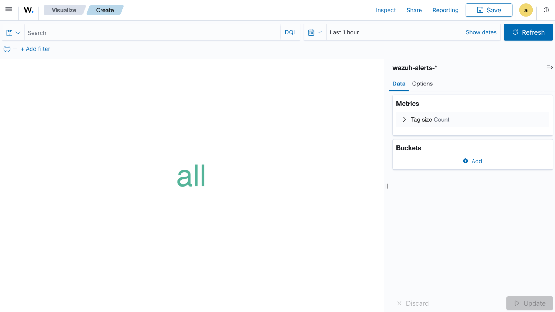Open the user avatar menu
The width and height of the screenshot is (555, 312).
(x=526, y=10)
